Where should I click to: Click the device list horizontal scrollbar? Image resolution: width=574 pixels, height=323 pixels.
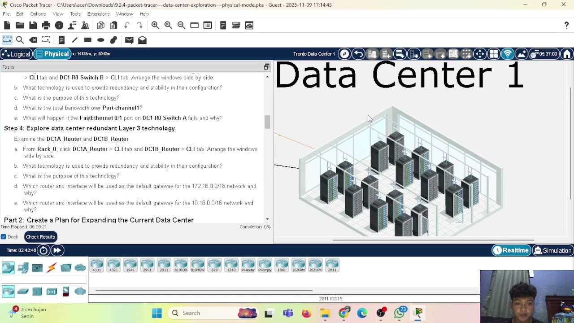point(204,290)
